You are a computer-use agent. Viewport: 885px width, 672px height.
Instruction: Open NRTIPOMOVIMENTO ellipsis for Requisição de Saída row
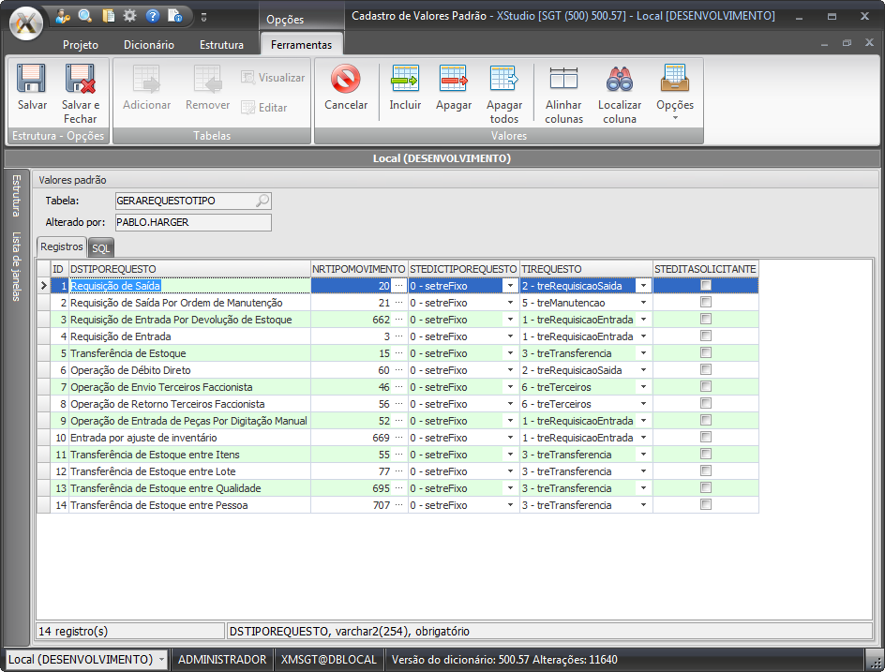coord(399,286)
